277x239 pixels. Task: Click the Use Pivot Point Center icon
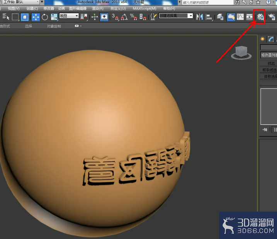84,17
